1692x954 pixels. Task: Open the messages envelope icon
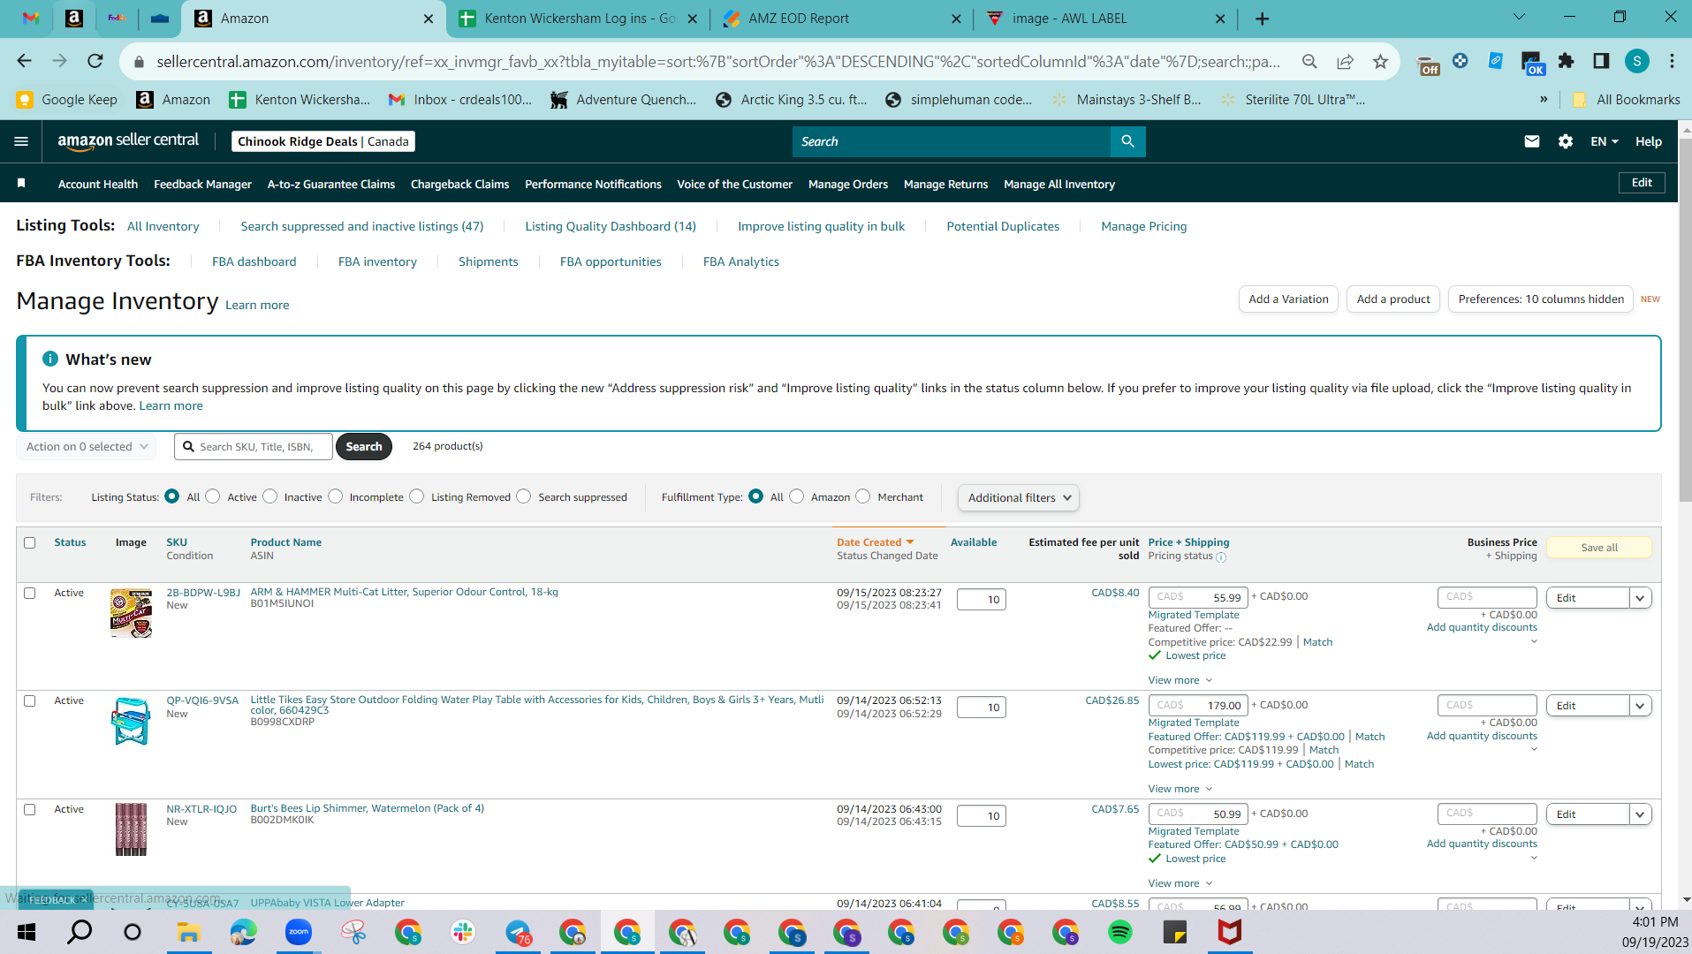pyautogui.click(x=1532, y=141)
